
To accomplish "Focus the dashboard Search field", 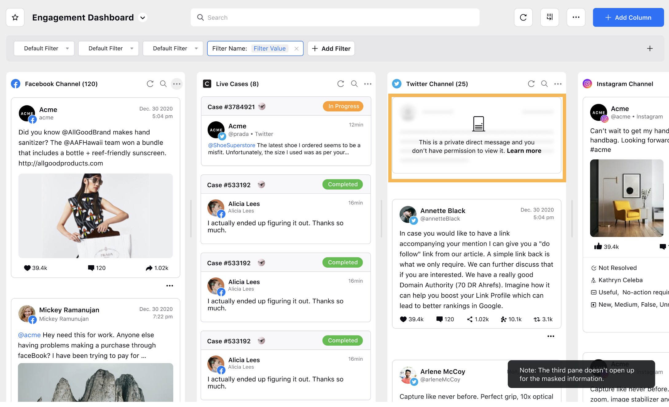I will point(335,17).
